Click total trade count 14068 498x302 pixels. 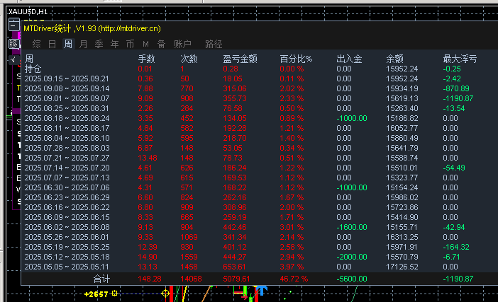(191, 279)
